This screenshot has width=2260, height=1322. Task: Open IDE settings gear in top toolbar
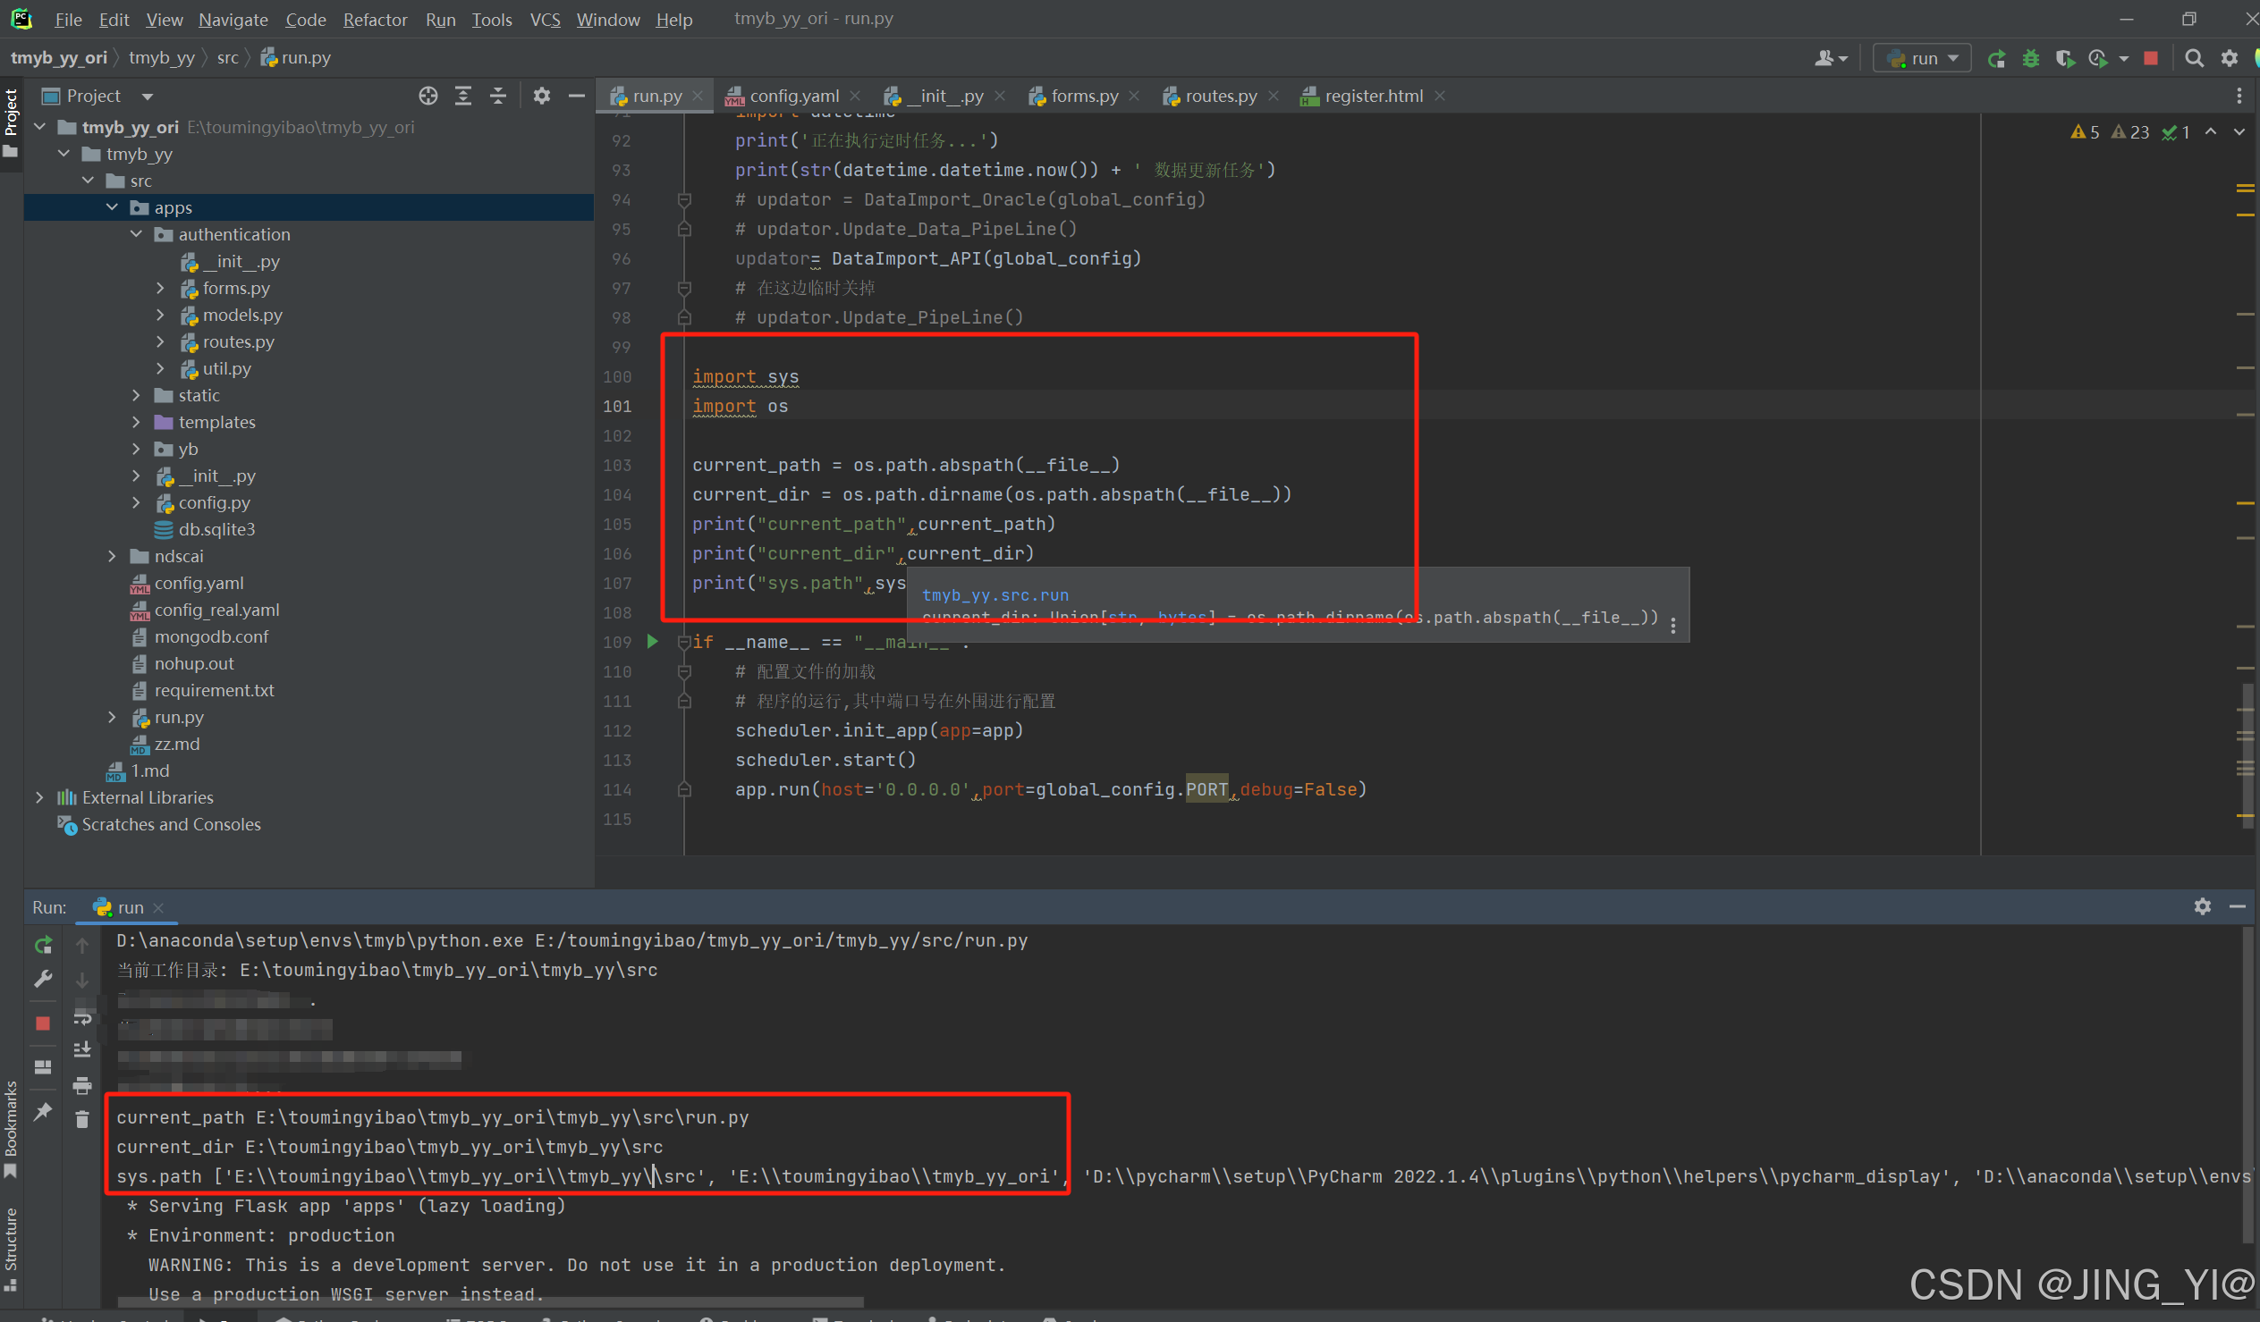click(x=2230, y=59)
